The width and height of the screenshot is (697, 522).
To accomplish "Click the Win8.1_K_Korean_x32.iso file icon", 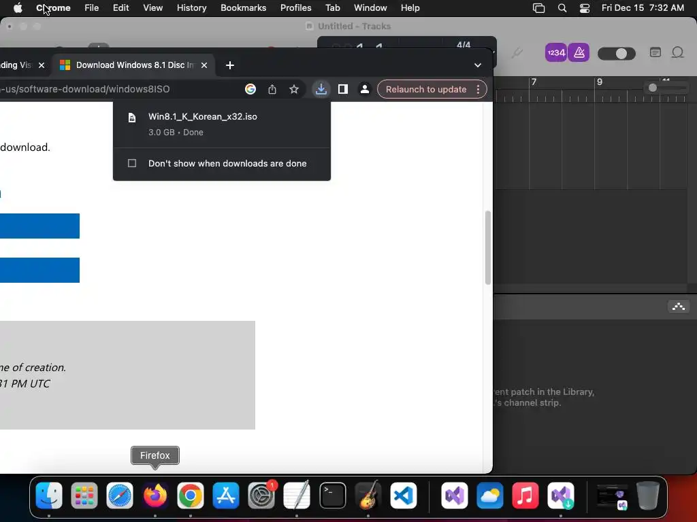I will coord(132,117).
